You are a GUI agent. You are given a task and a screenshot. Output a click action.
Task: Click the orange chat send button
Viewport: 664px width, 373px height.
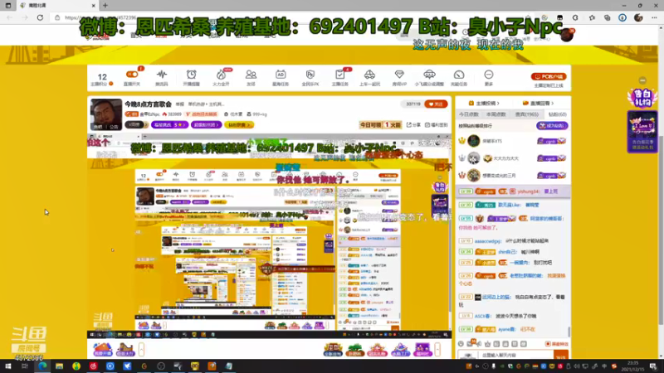(561, 356)
